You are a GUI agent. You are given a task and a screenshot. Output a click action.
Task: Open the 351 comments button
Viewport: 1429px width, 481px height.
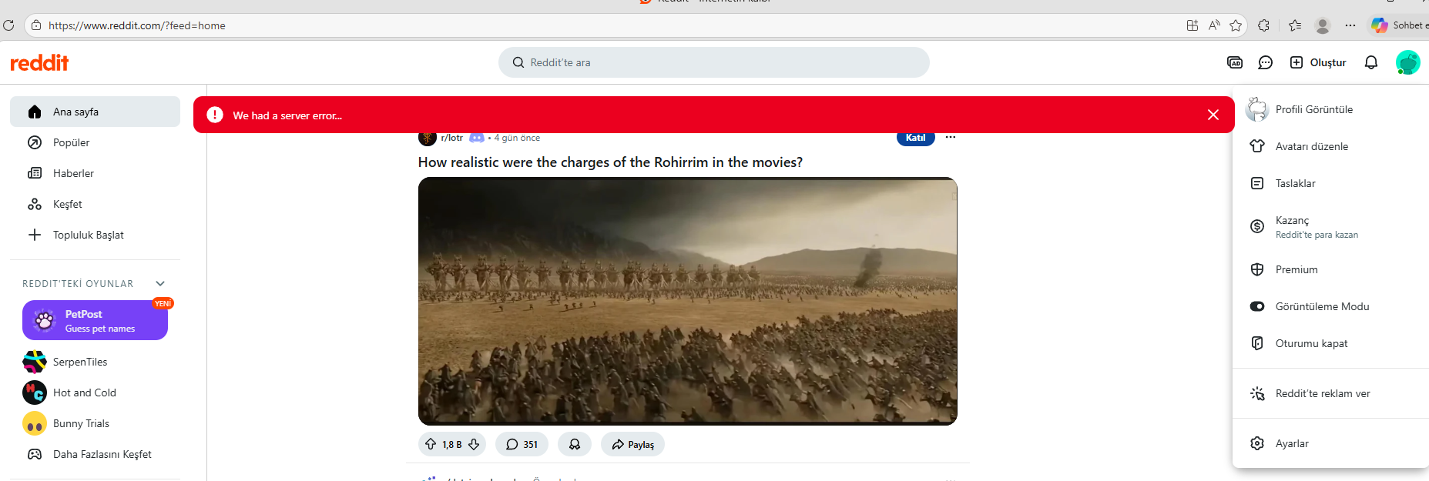point(522,444)
